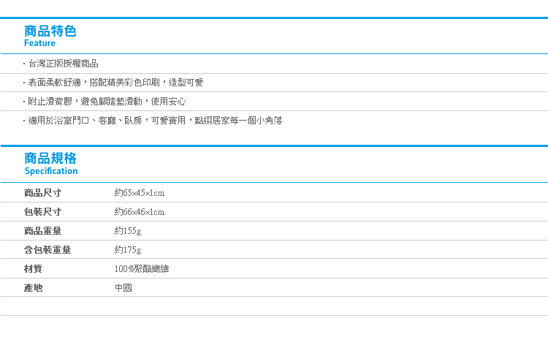This screenshot has width=548, height=348.
Task: Select the 台灣正版授權商品 feature line
Action: point(63,64)
